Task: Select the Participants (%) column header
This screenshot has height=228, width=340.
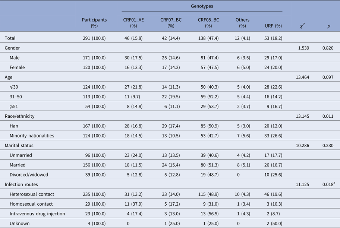Action: [x=94, y=23]
